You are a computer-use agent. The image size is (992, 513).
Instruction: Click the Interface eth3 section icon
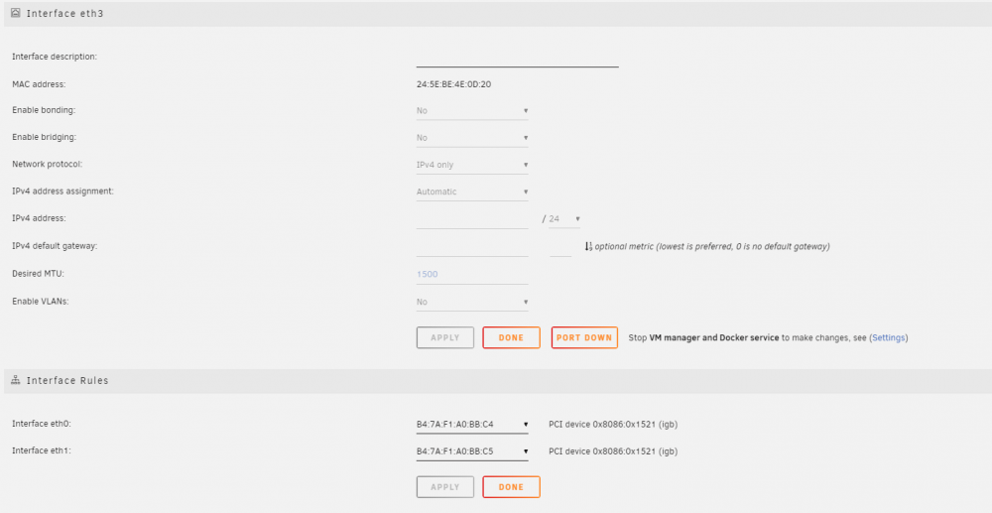[x=16, y=13]
